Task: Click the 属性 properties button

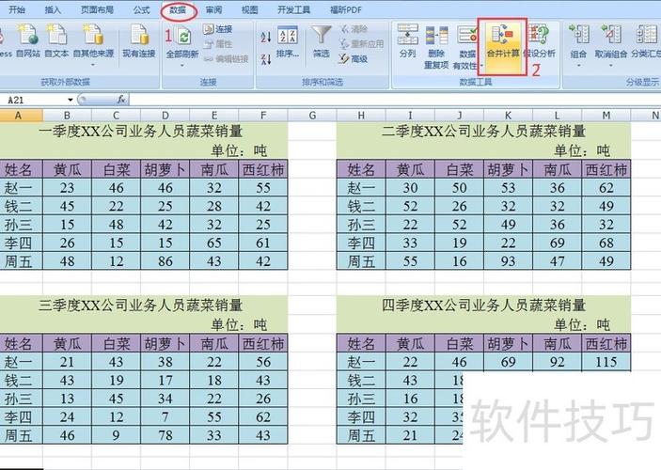Action: [x=218, y=44]
